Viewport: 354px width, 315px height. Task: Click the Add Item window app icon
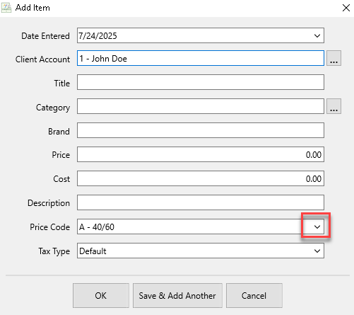tap(6, 8)
